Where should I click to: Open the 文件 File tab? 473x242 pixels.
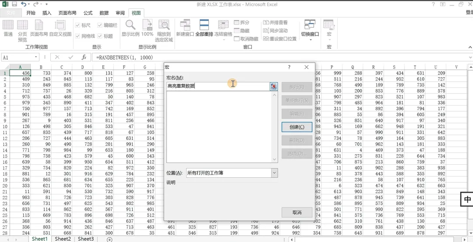pyautogui.click(x=11, y=13)
